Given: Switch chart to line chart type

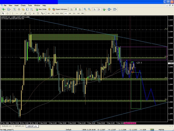Looking at the screenshot, I should 80,9.
